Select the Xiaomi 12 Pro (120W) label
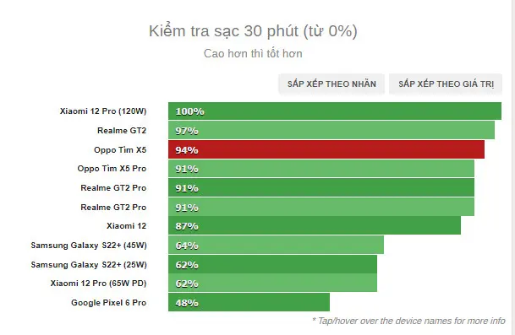This screenshot has width=515, height=335. tap(103, 111)
